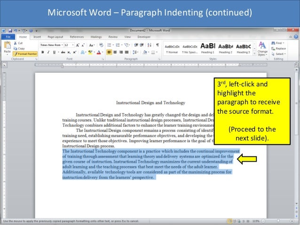
Task: Click the Paste clipboard icon
Action: click(7, 45)
